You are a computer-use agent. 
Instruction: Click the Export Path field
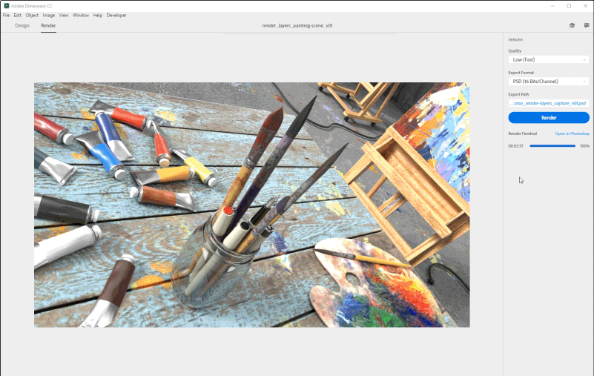coord(549,103)
